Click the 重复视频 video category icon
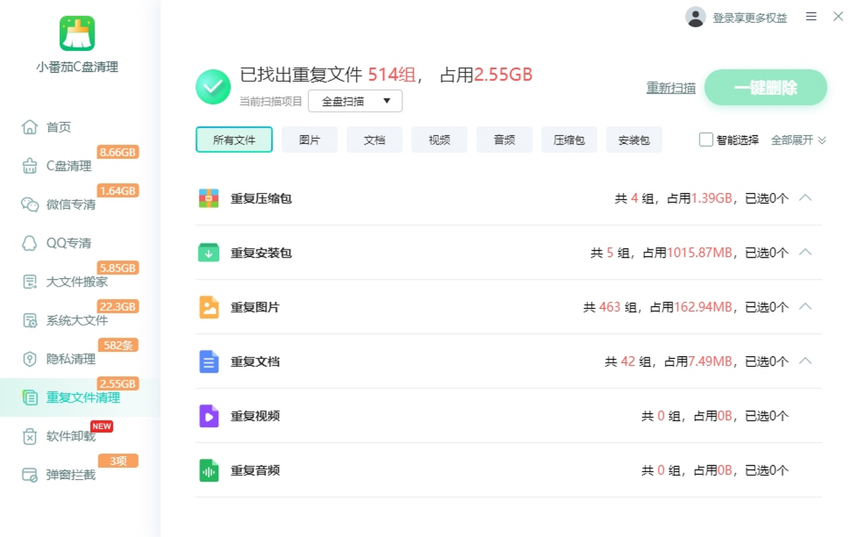The height and width of the screenshot is (537, 858). click(208, 416)
